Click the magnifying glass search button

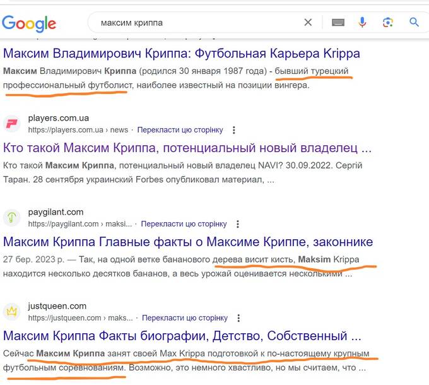point(414,23)
